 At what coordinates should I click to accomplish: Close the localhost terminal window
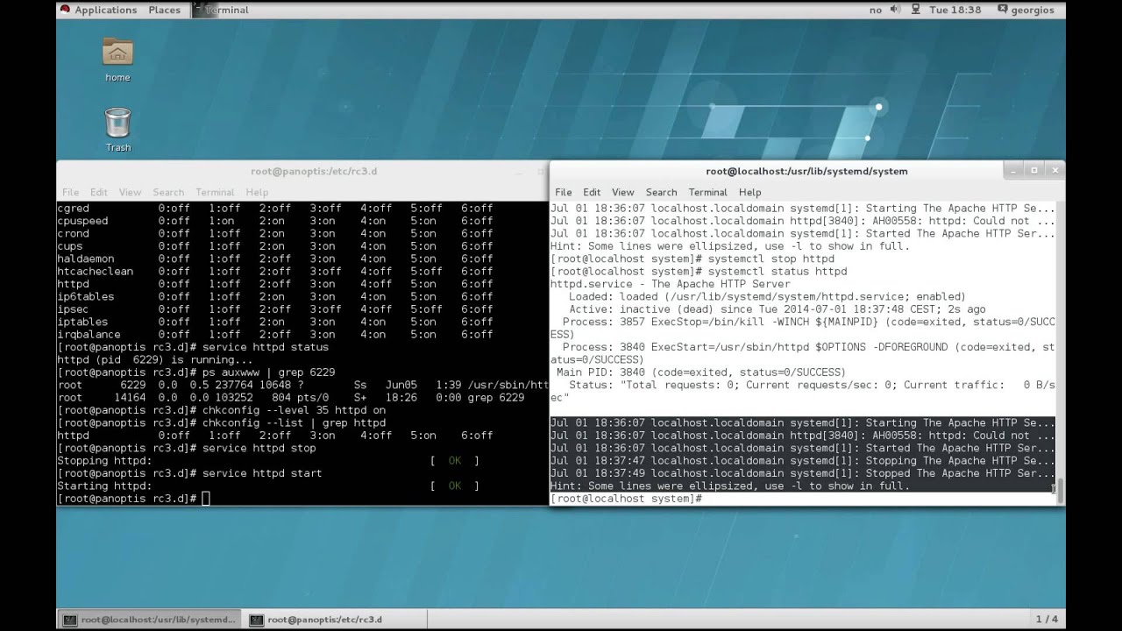(x=1055, y=170)
